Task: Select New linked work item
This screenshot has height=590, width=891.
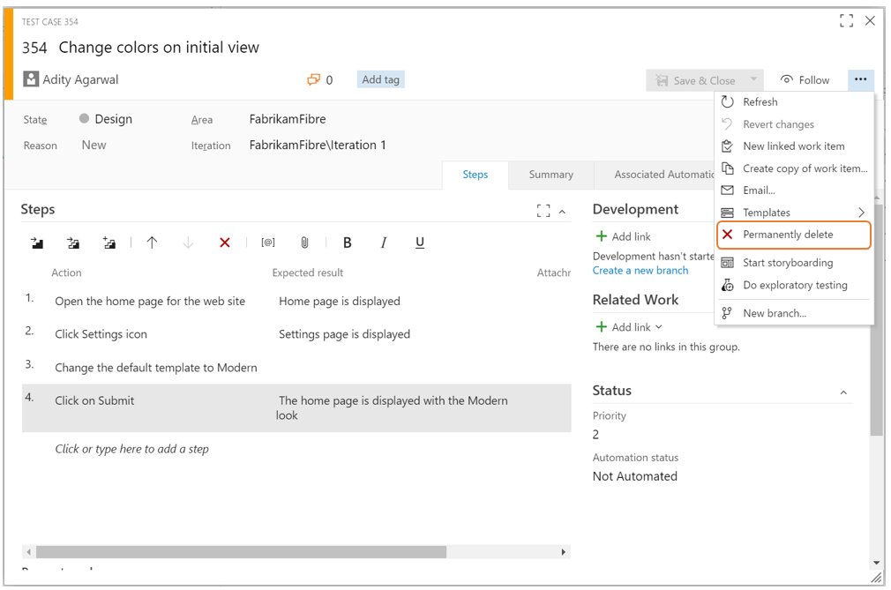Action: [x=794, y=146]
